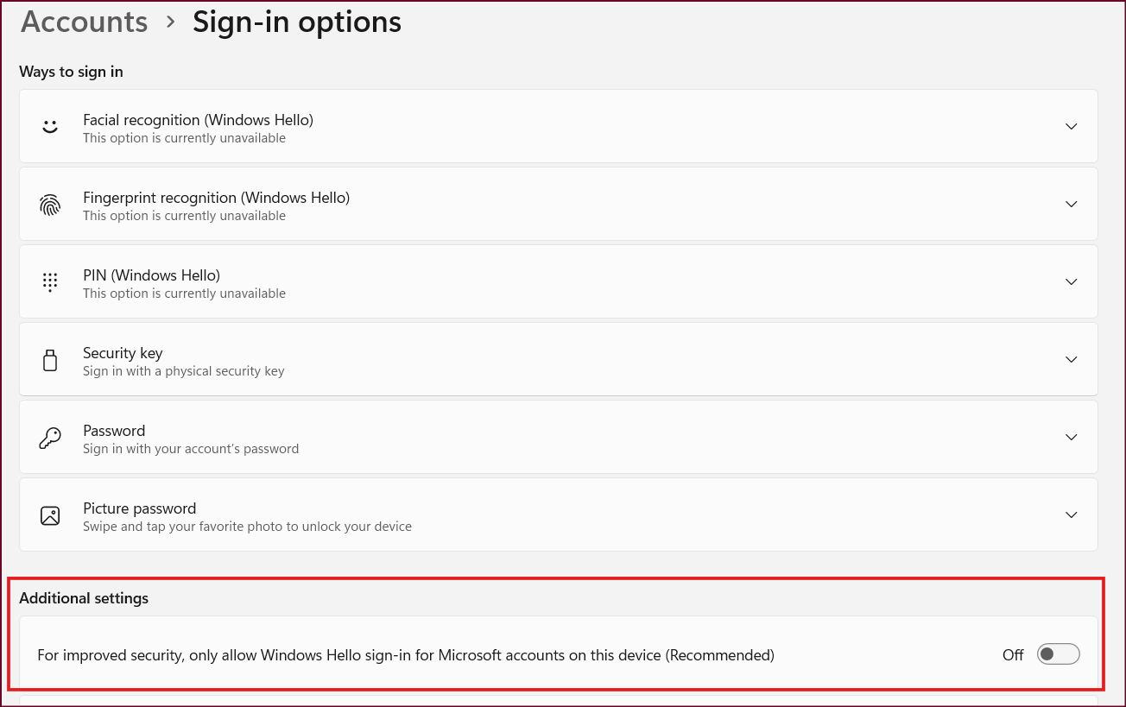Click the security key USB icon
The image size is (1126, 707).
tap(50, 359)
